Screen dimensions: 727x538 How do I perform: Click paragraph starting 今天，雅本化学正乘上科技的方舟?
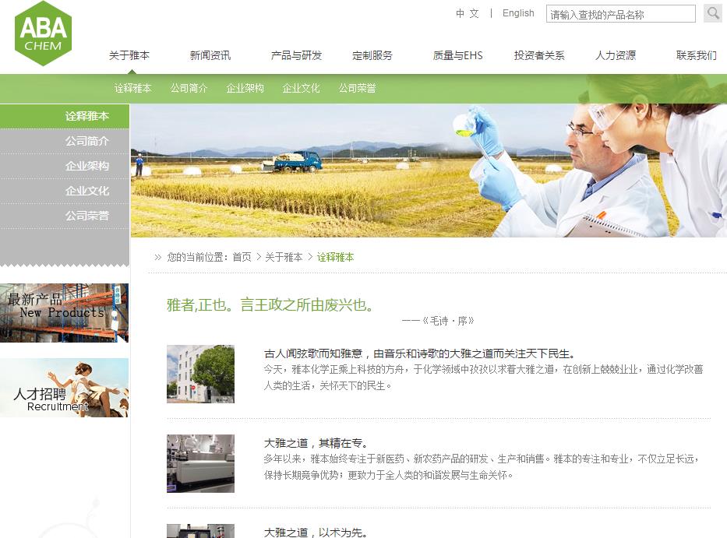(484, 377)
